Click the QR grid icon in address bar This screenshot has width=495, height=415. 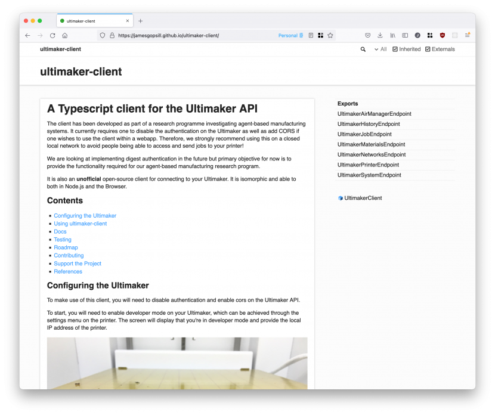point(320,36)
